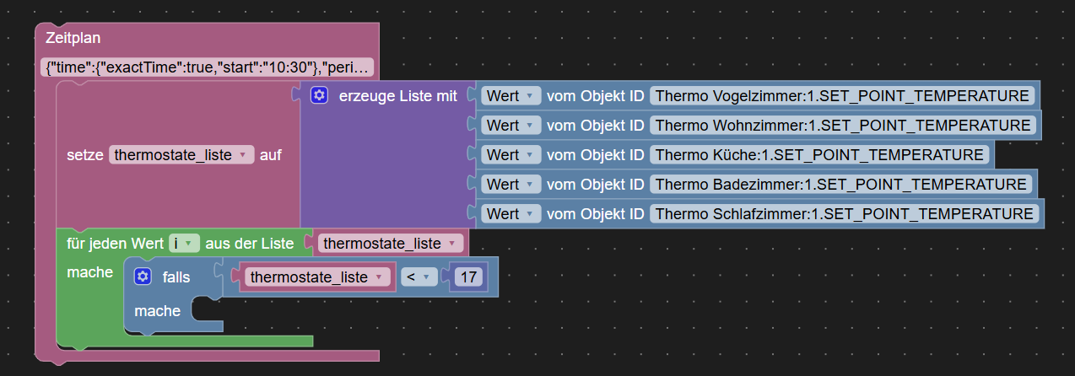Select the Thermo Badezimmer object ID field
Image resolution: width=1075 pixels, height=376 pixels.
[840, 185]
